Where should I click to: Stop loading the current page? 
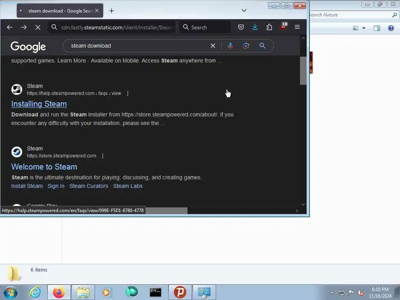pos(38,27)
